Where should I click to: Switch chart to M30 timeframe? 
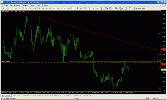point(51,9)
